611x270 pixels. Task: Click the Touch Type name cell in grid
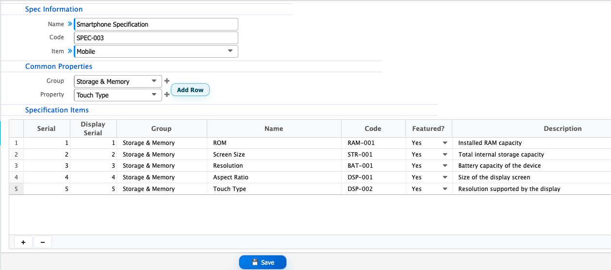(x=274, y=189)
